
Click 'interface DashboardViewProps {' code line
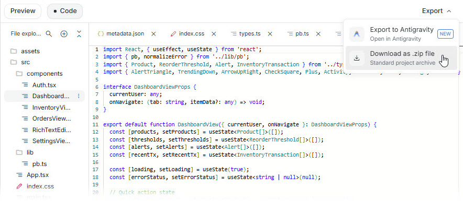[150, 87]
